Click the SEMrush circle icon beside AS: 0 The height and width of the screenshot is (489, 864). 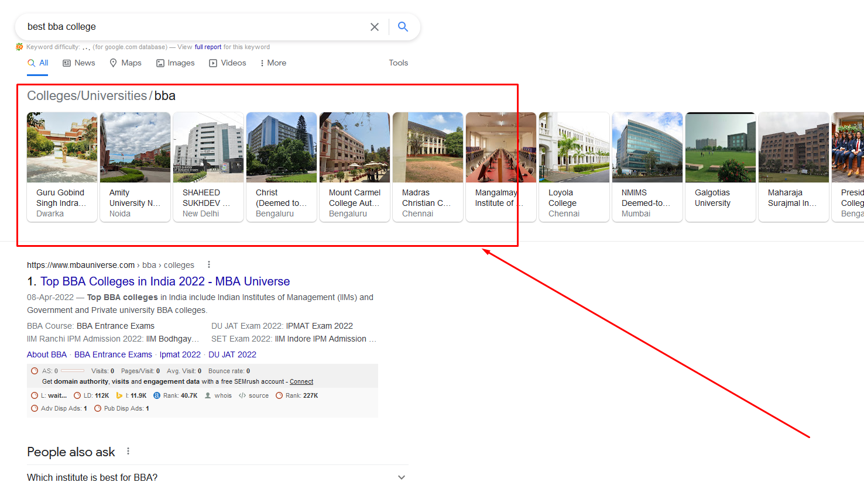[35, 371]
